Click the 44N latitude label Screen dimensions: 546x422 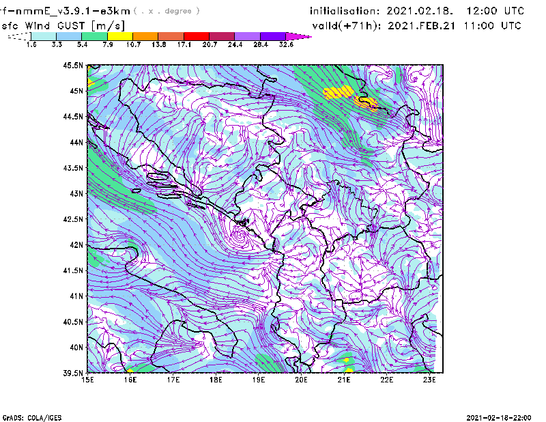[76, 142]
